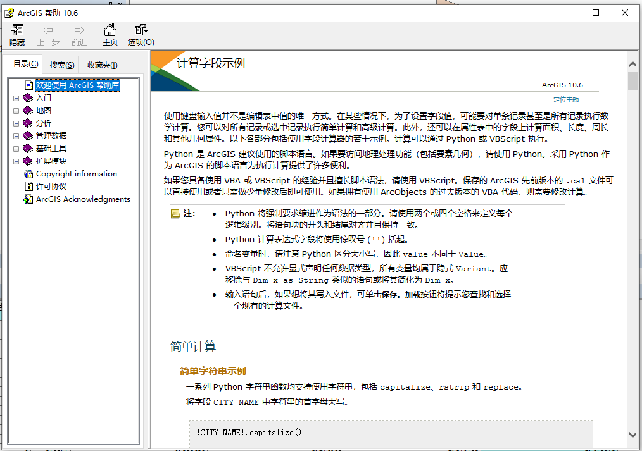Click the note (注) icon
The height and width of the screenshot is (451, 642).
pyautogui.click(x=175, y=214)
